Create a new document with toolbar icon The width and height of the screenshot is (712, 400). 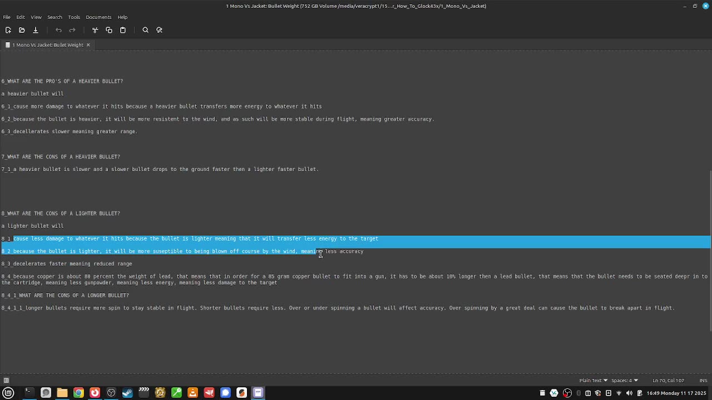pos(8,30)
